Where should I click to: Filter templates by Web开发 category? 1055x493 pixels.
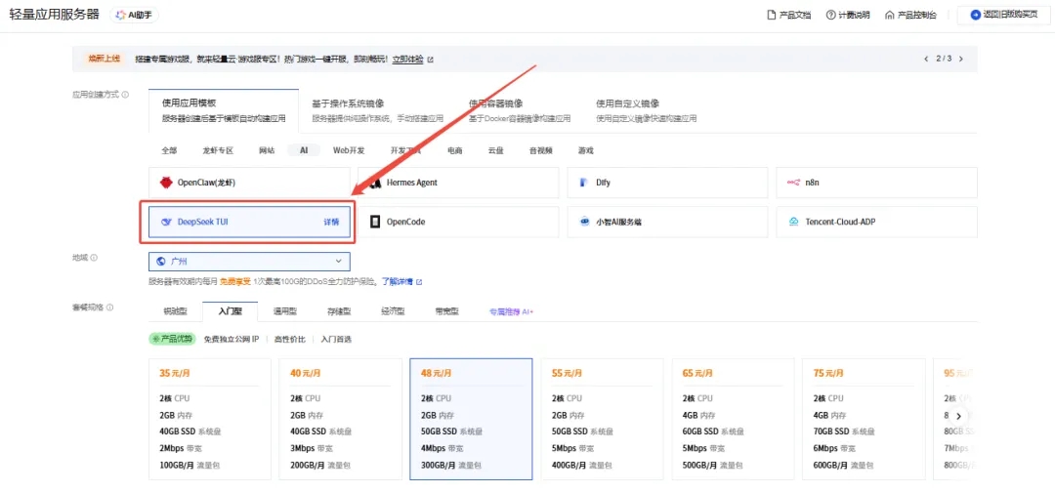(349, 150)
